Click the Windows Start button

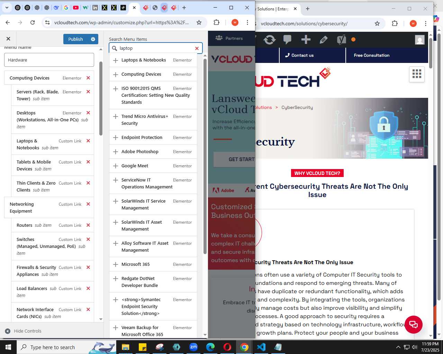pyautogui.click(x=8, y=347)
